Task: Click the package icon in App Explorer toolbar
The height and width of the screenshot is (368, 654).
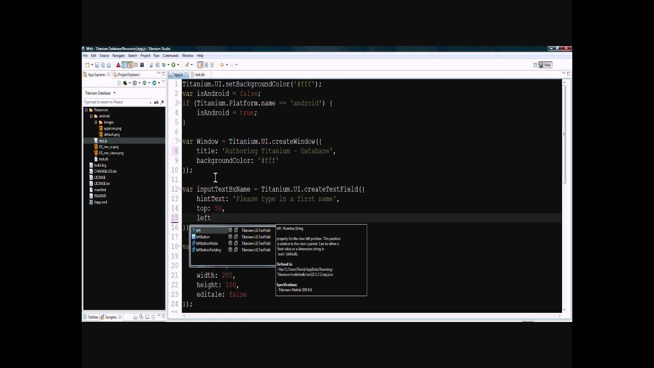Action: point(144,83)
